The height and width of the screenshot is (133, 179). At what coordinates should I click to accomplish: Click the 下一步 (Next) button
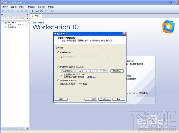(105, 99)
